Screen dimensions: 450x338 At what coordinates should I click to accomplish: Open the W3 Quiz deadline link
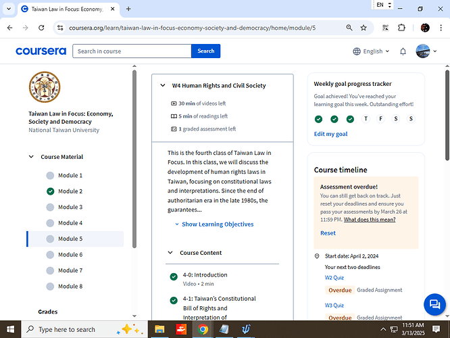(x=334, y=306)
